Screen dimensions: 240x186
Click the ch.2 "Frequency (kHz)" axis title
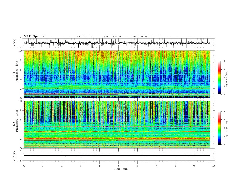tap(17, 121)
